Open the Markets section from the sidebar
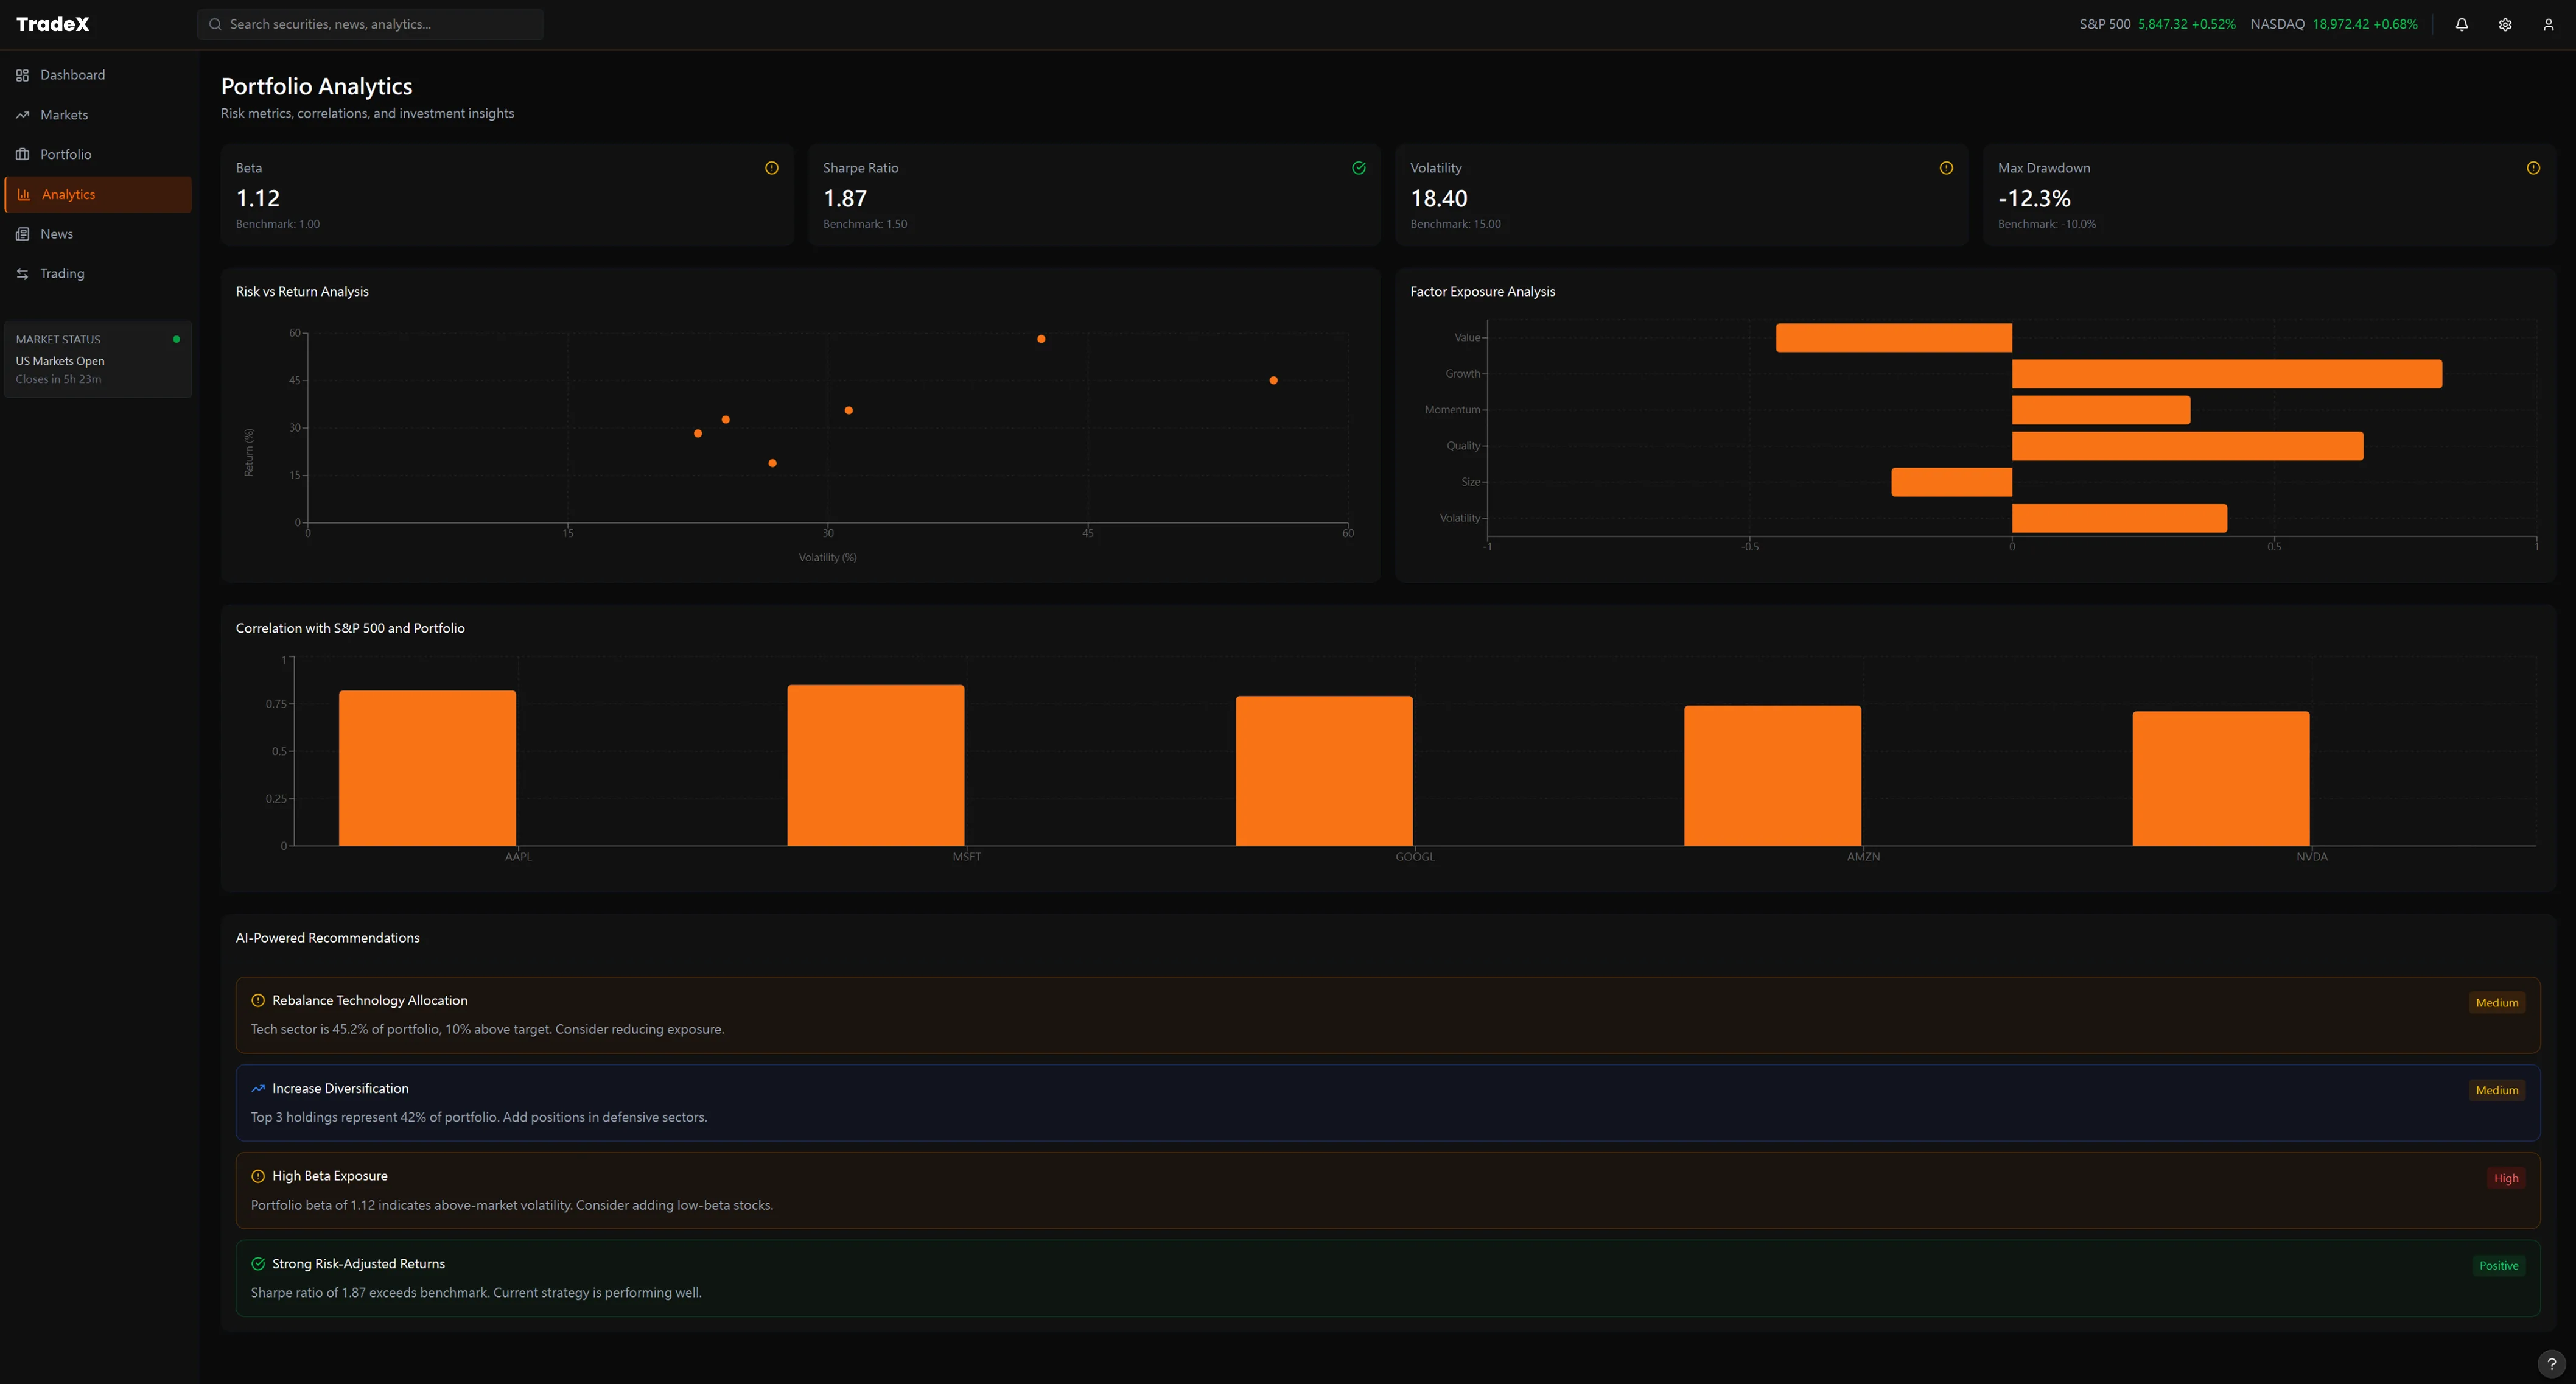Image resolution: width=2576 pixels, height=1384 pixels. [23, 114]
